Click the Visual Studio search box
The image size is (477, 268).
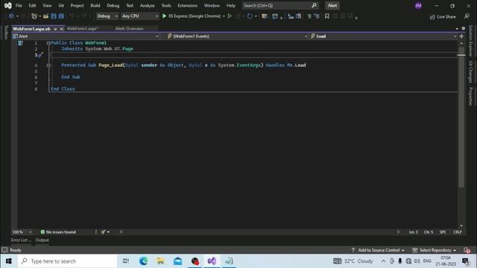(280, 5)
